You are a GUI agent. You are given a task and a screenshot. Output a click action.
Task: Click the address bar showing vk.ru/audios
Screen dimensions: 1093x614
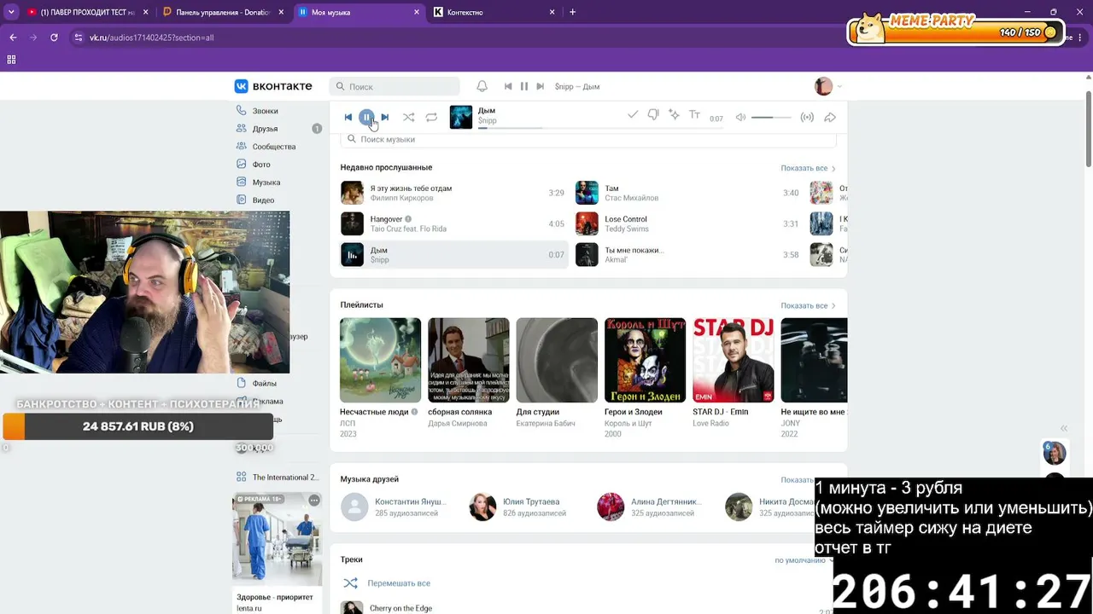pyautogui.click(x=152, y=38)
